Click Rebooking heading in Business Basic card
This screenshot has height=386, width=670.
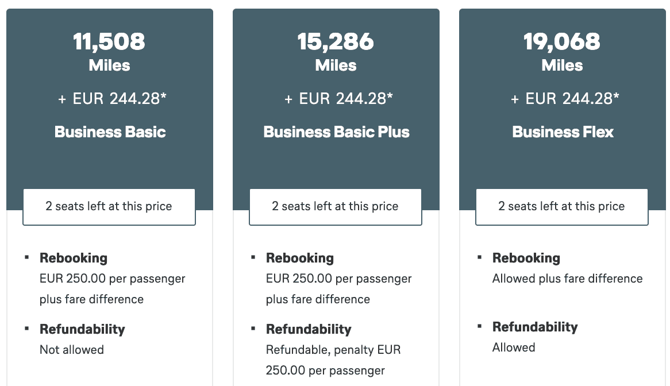(x=74, y=258)
